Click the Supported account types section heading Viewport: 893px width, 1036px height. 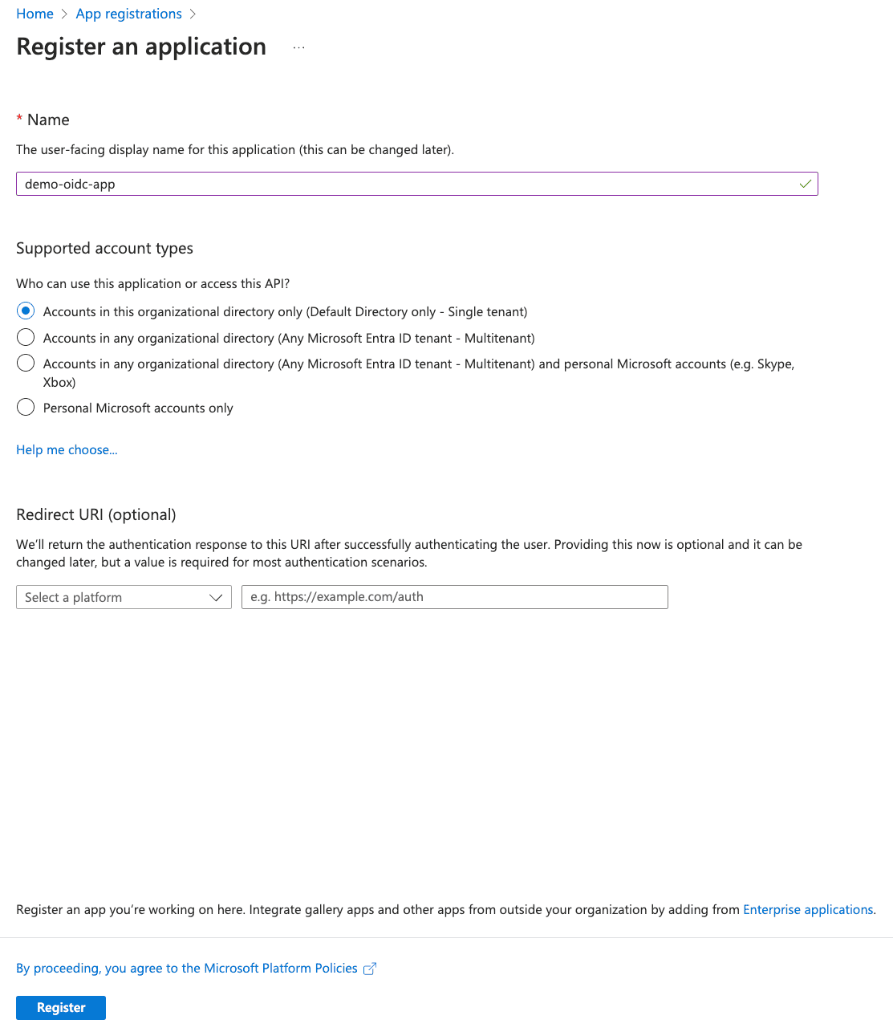104,248
